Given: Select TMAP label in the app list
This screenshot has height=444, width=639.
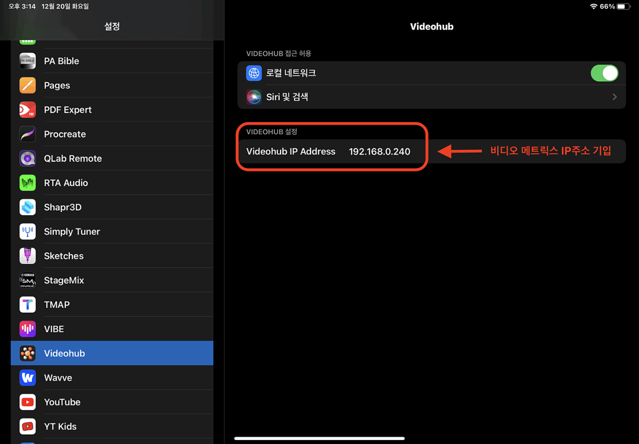Looking at the screenshot, I should [57, 305].
